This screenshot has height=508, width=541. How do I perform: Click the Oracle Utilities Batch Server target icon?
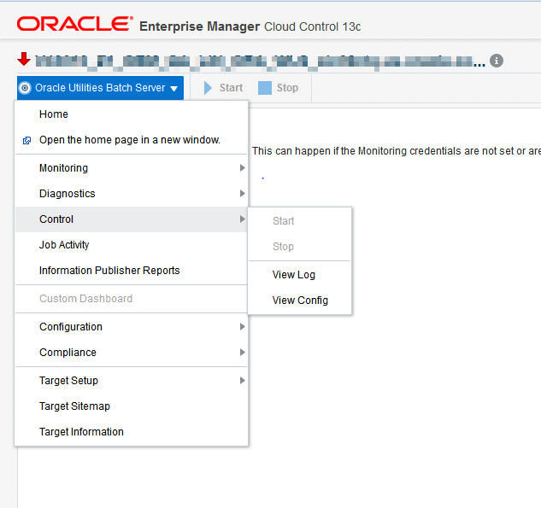(25, 88)
